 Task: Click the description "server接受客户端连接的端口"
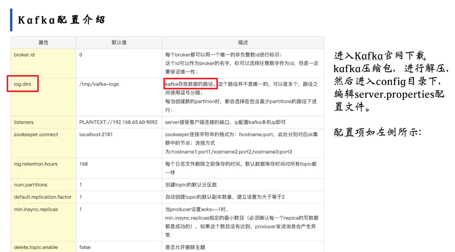click(225, 122)
